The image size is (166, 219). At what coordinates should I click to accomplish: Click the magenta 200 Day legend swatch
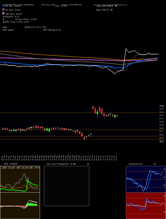(x=3, y=14)
